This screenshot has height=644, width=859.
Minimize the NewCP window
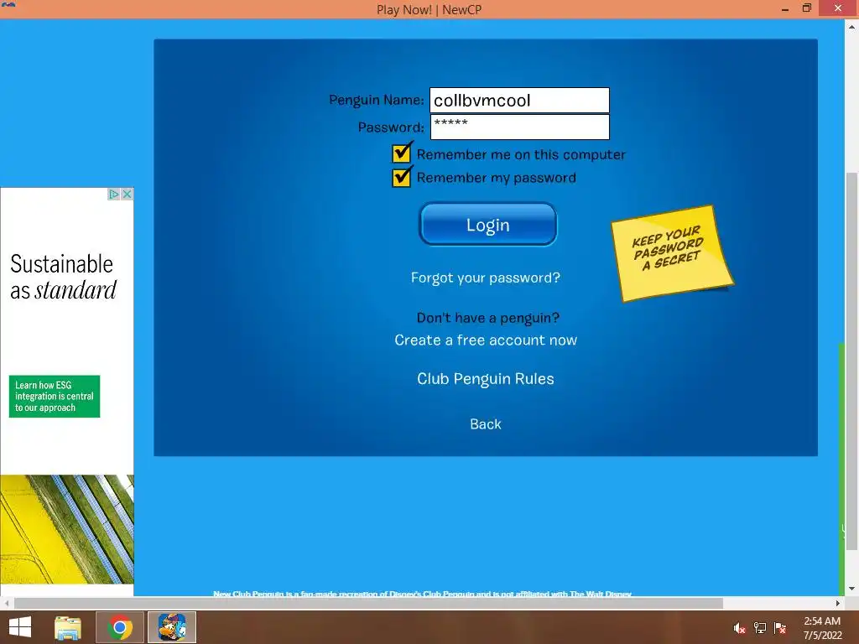(785, 8)
